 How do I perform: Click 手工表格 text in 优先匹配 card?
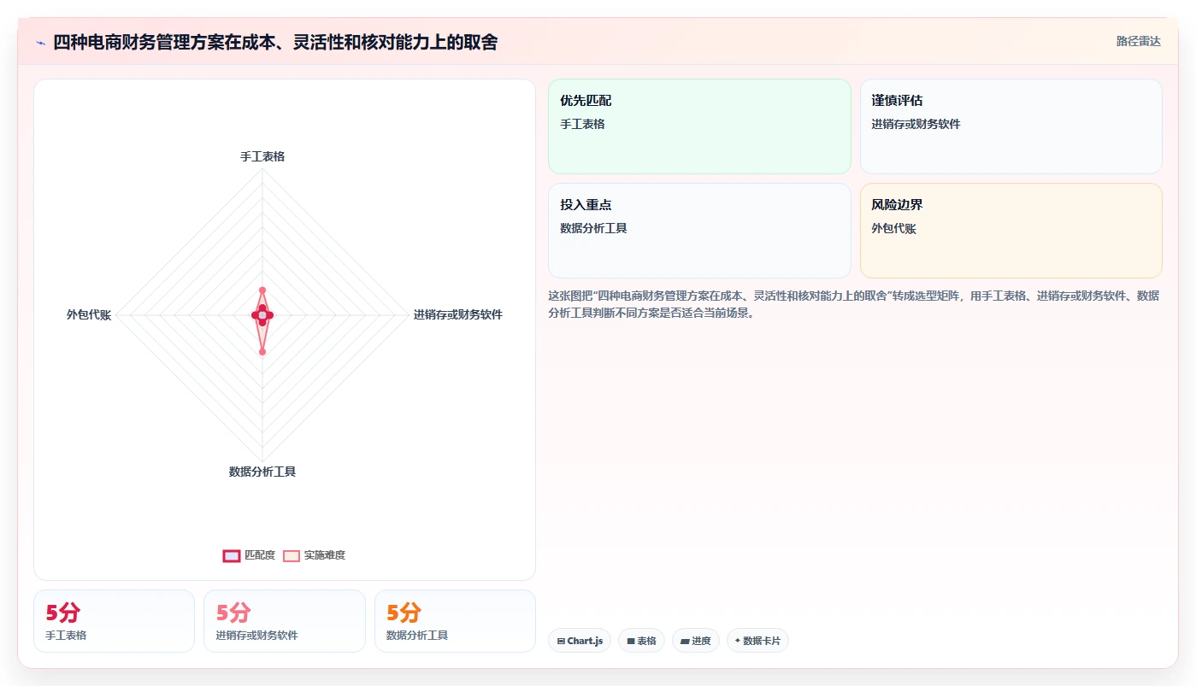pyautogui.click(x=582, y=124)
